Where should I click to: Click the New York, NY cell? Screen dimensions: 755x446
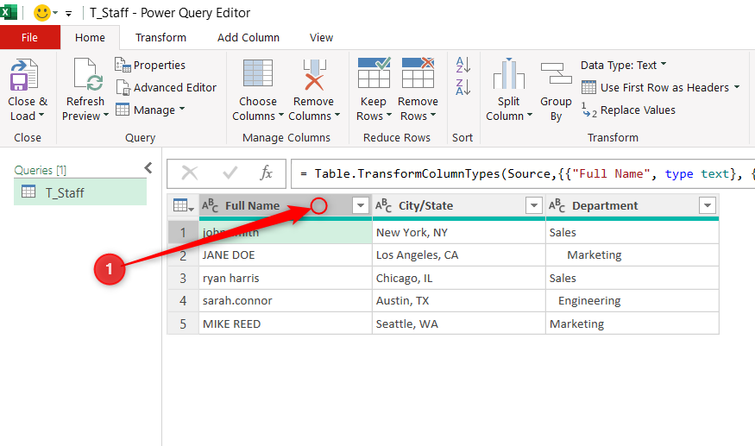(x=459, y=233)
